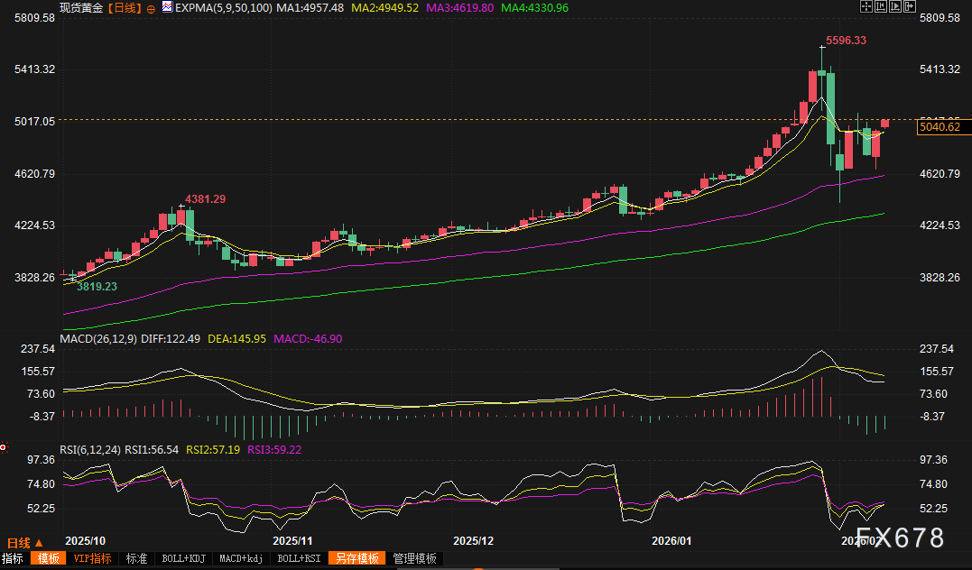Viewport: 972px width, 570px height.
Task: Click the crosshair cursor icon at top right
Action: 866,6
